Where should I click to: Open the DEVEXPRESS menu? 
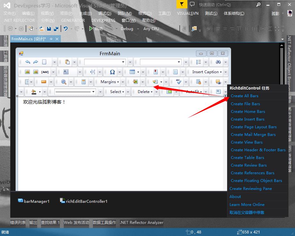tap(103, 20)
